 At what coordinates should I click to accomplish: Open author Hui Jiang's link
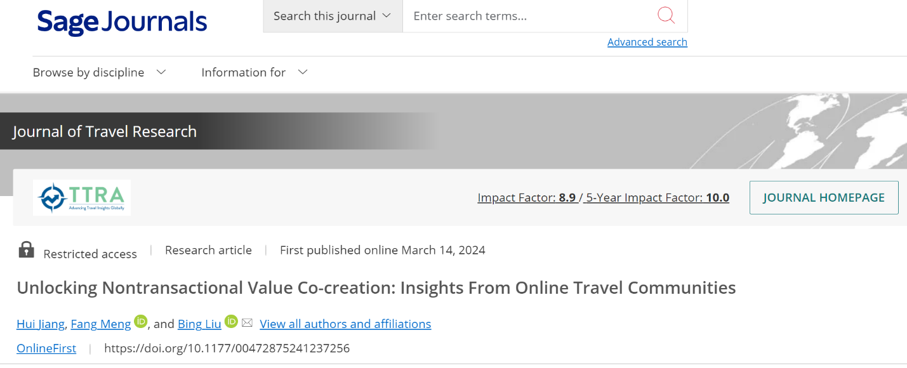click(x=41, y=324)
